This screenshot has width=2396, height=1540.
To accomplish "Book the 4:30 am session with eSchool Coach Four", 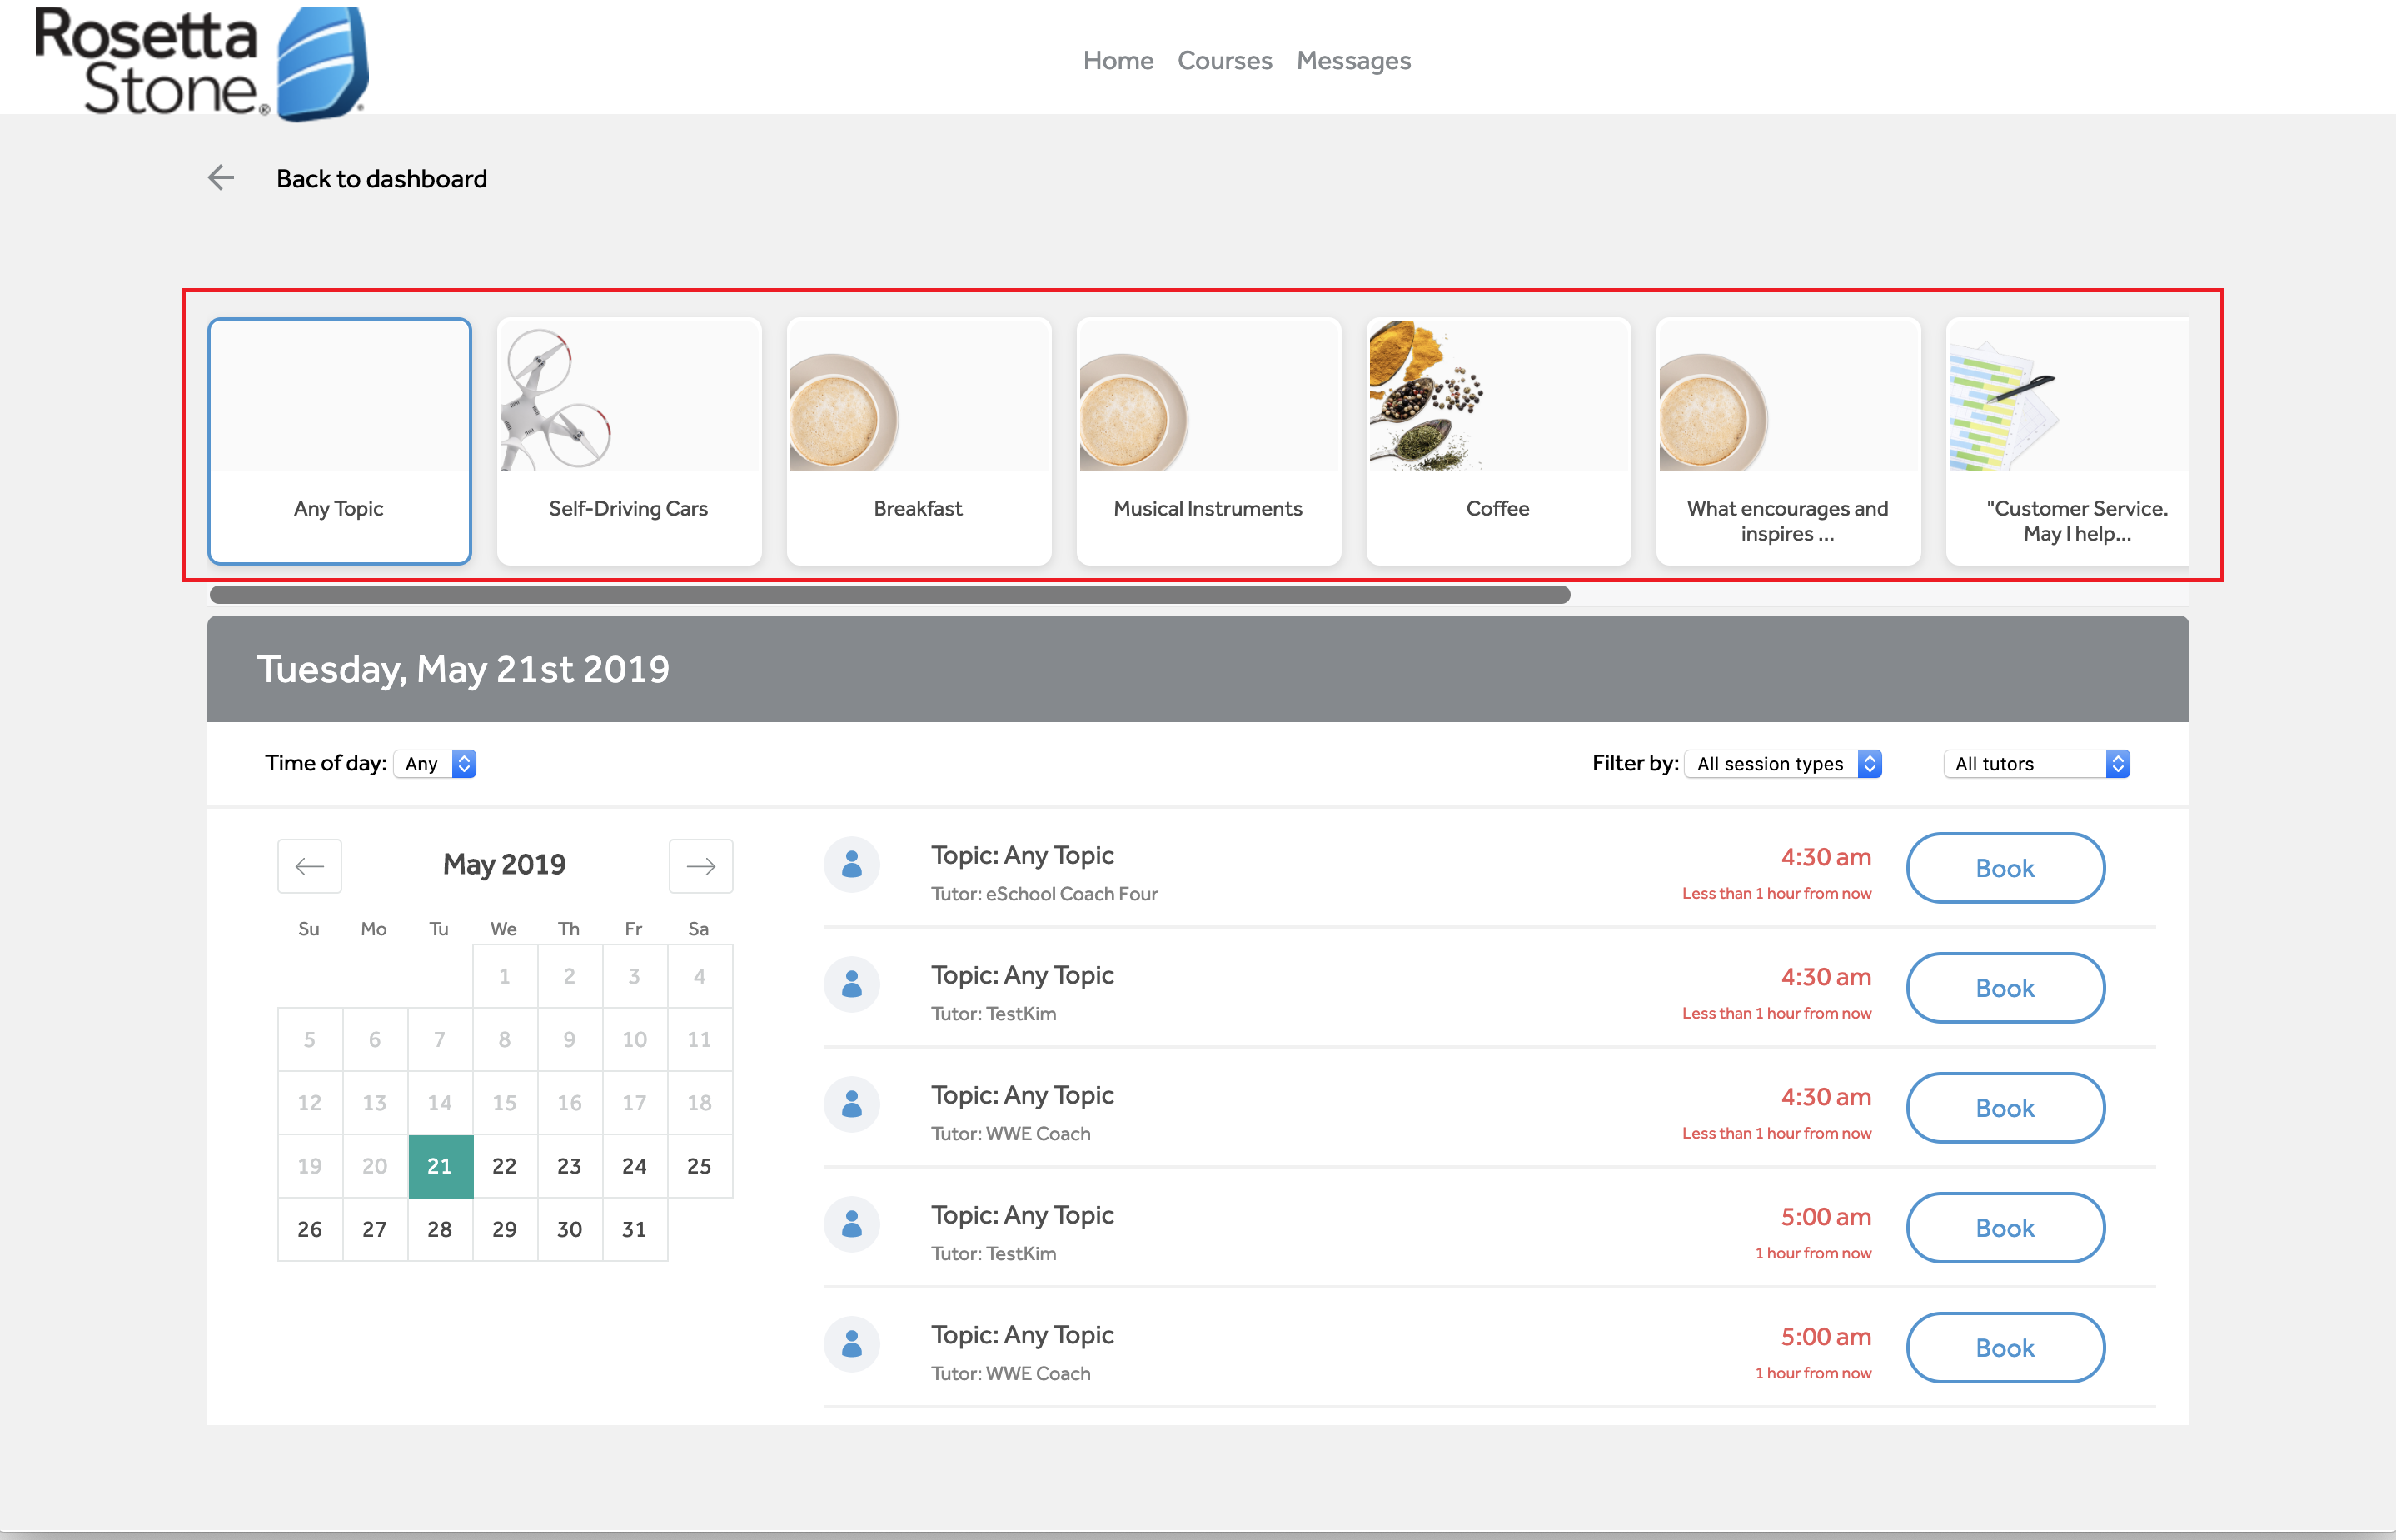I will coord(2005,867).
